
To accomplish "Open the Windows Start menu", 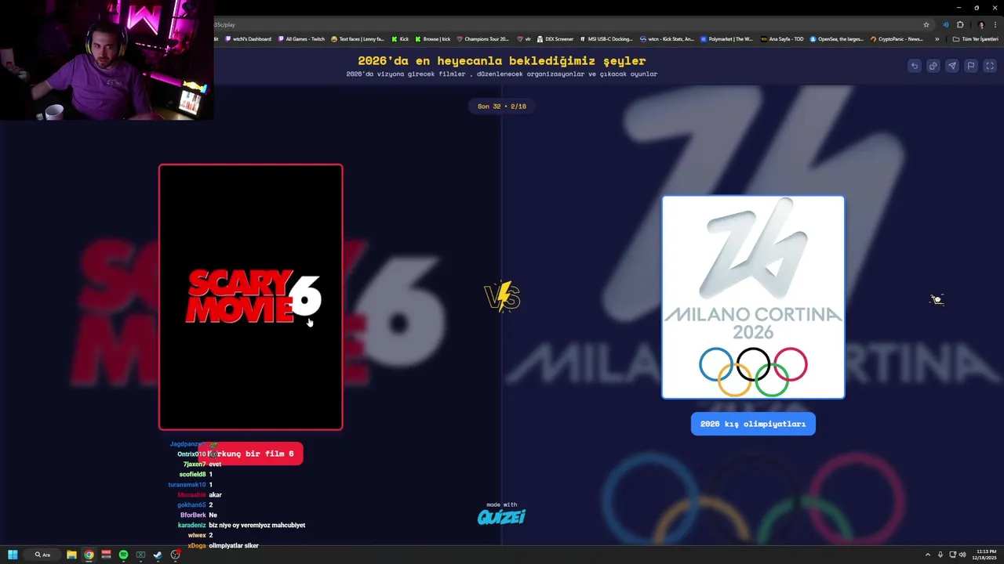I will click(13, 555).
